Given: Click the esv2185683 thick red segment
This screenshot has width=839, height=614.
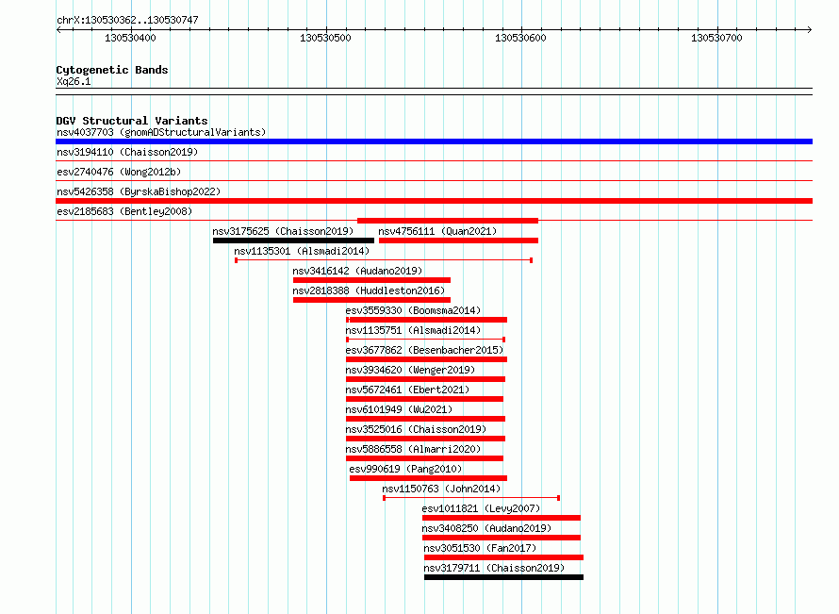Looking at the screenshot, I should (x=448, y=221).
